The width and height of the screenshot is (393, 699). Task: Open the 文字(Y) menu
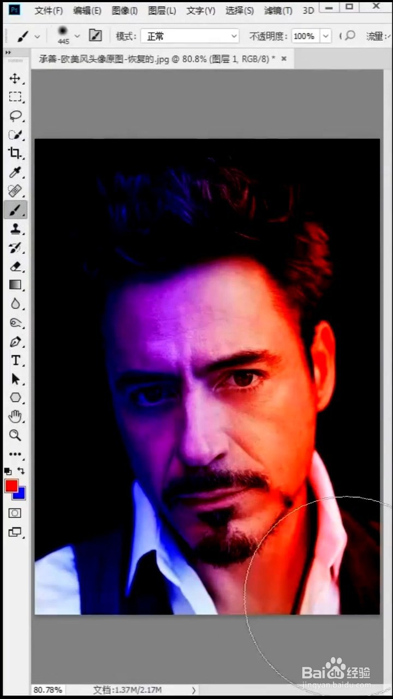coord(200,10)
